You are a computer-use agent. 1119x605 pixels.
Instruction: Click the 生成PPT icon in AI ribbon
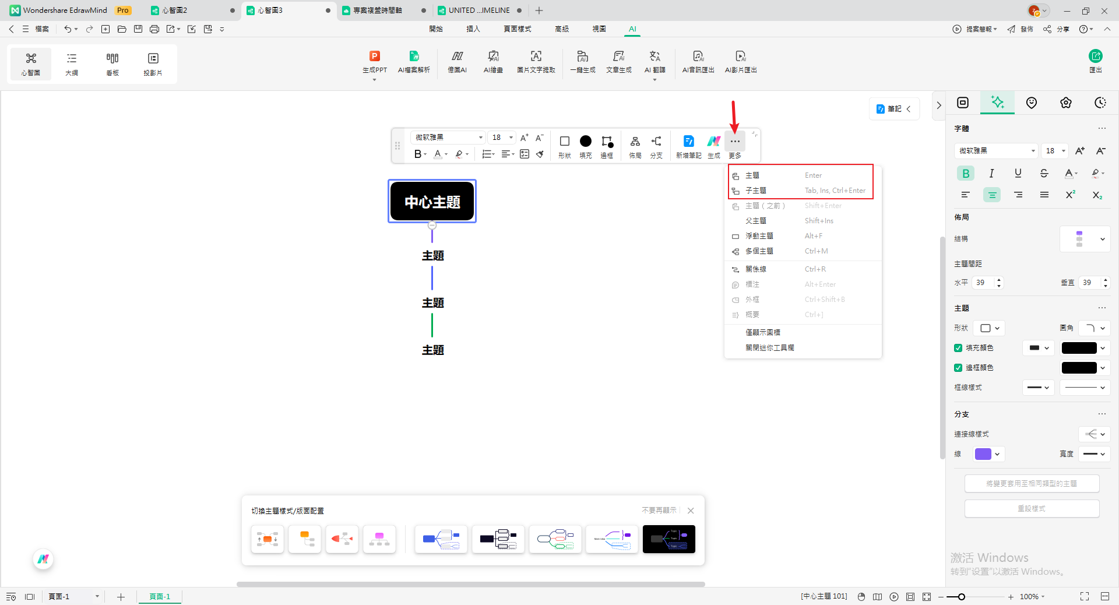tap(374, 57)
